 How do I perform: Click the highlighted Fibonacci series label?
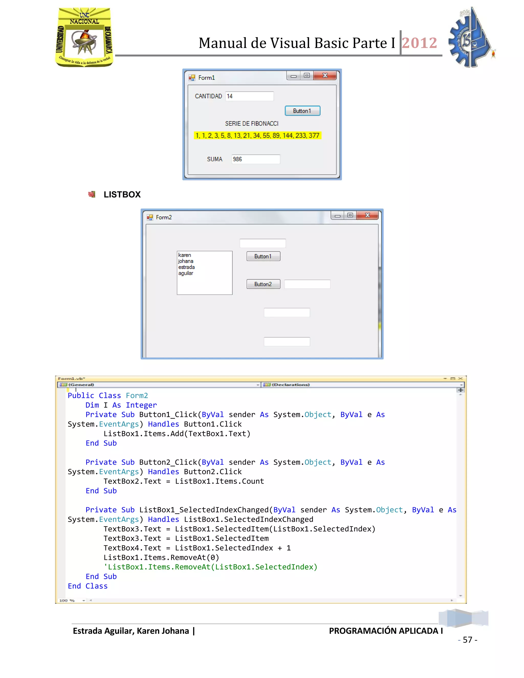257,136
